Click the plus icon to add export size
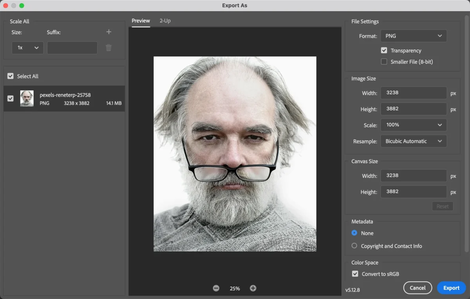The height and width of the screenshot is (299, 470). pos(109,32)
